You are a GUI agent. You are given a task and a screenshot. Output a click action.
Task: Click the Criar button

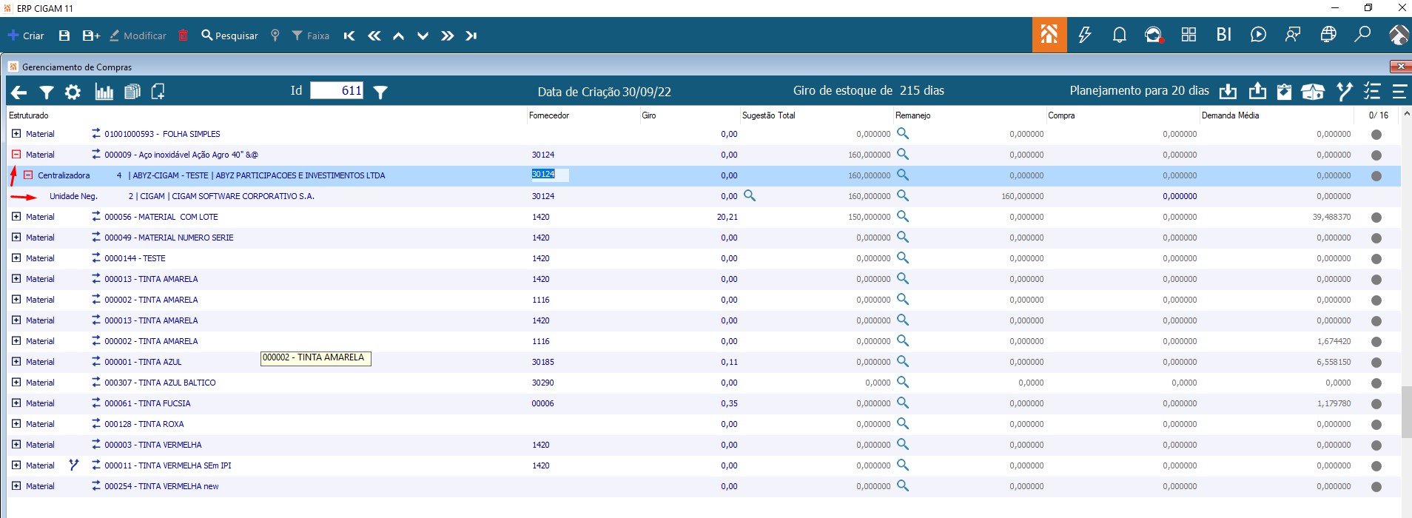[27, 36]
